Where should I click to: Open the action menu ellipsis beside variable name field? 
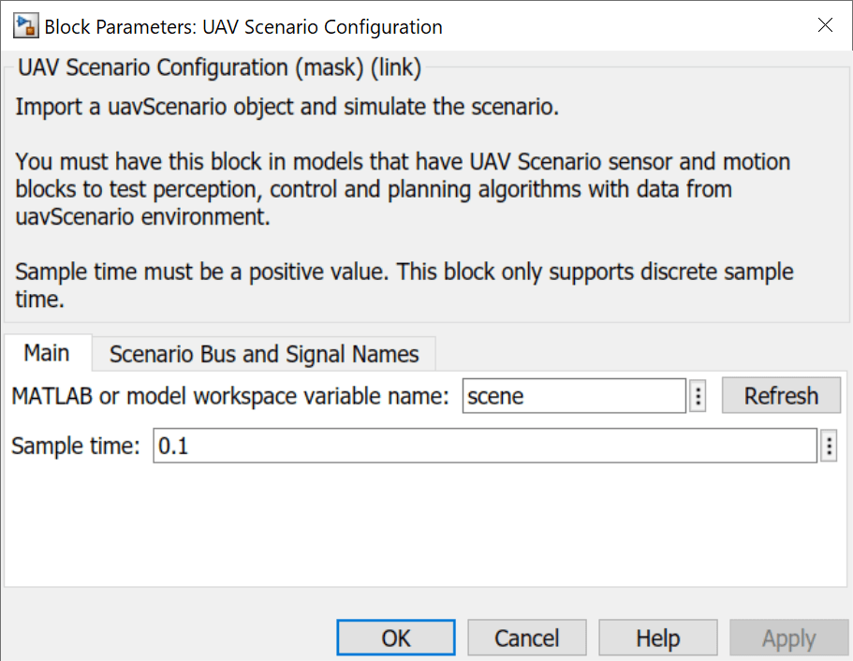tap(698, 395)
